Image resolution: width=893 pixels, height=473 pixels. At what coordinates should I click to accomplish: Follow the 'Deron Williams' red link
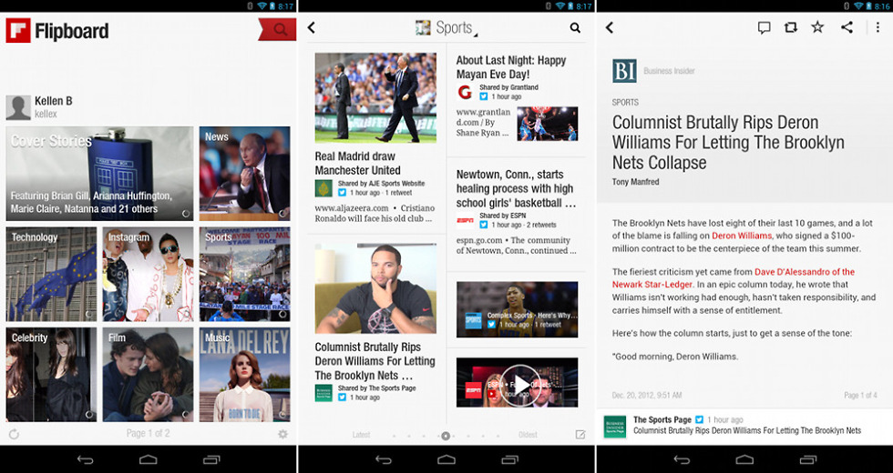click(742, 236)
